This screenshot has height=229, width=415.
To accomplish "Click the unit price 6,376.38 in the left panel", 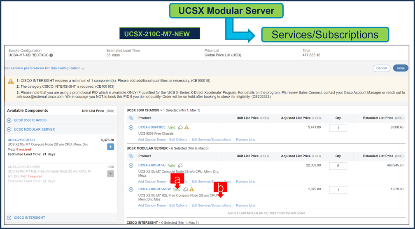I will tap(107, 140).
